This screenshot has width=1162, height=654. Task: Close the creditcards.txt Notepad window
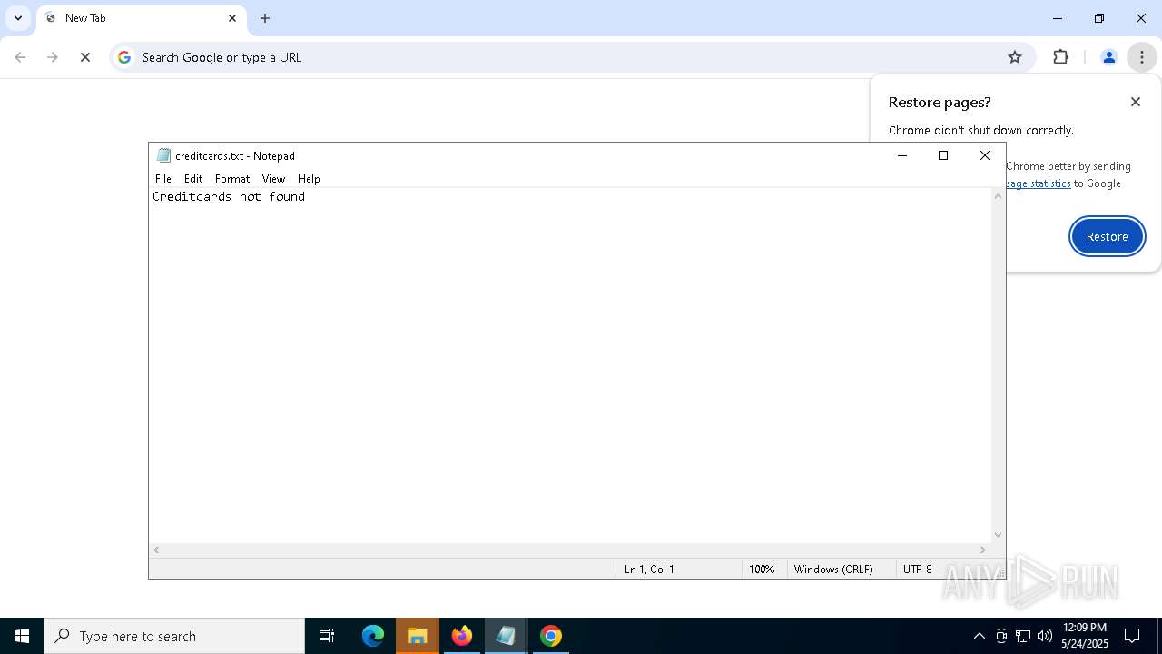[x=985, y=155]
